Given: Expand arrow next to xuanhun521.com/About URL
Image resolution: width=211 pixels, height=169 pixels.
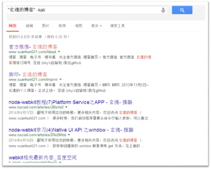Looking at the screenshot, I should point(59,52).
